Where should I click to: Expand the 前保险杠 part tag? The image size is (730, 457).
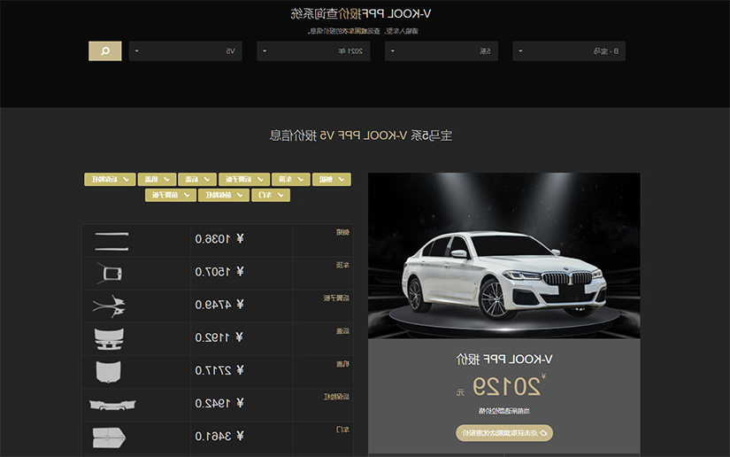coord(224,195)
